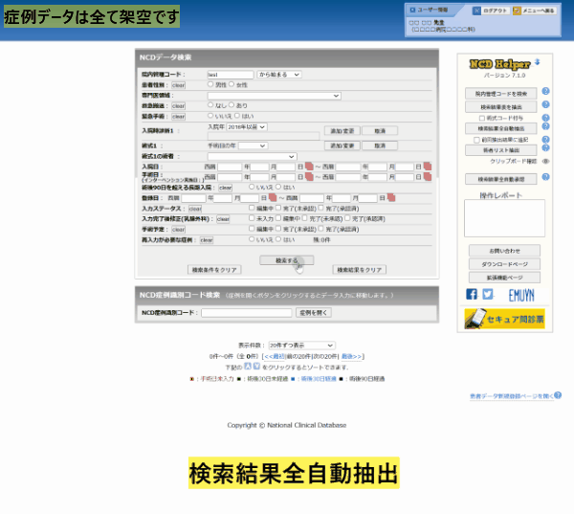574x514 pixels.
Task: Open calendar icon for 入院日 start date
Action: [x=309, y=167]
